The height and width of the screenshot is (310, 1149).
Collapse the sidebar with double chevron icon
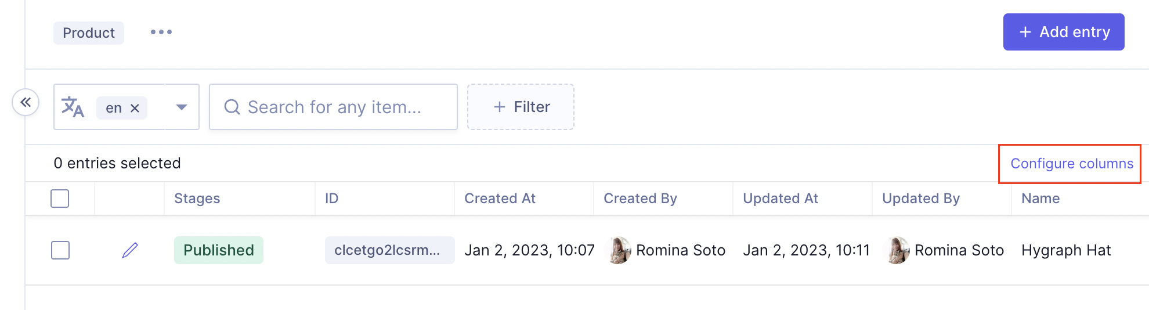[x=26, y=103]
